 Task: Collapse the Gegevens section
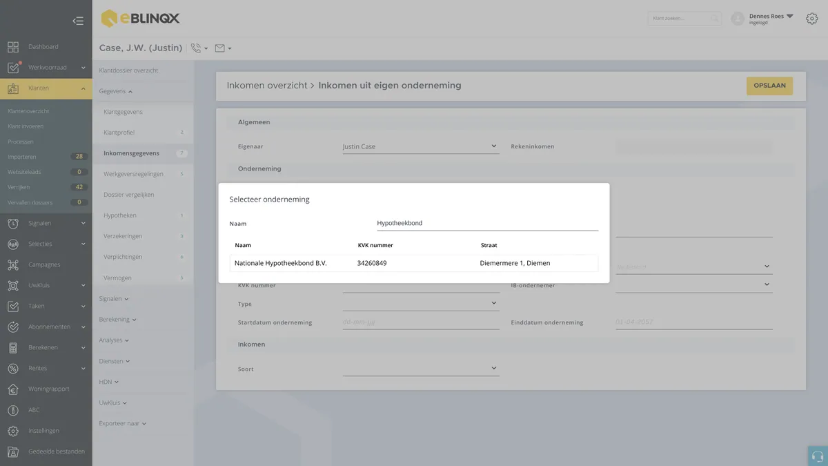coord(116,91)
